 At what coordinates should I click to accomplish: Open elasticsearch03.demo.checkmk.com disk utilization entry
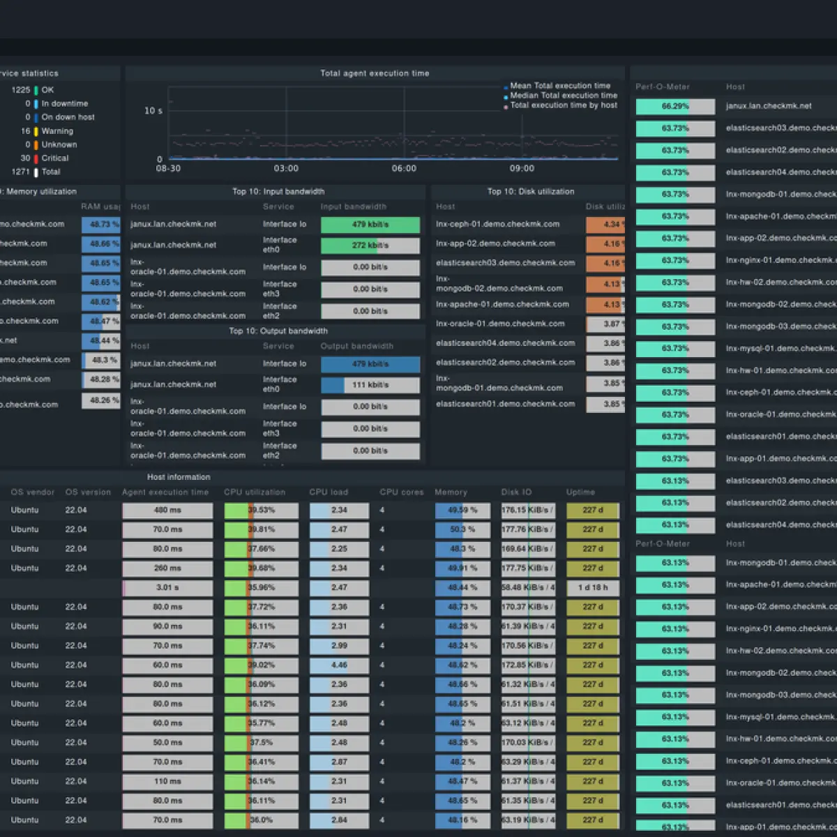(506, 263)
